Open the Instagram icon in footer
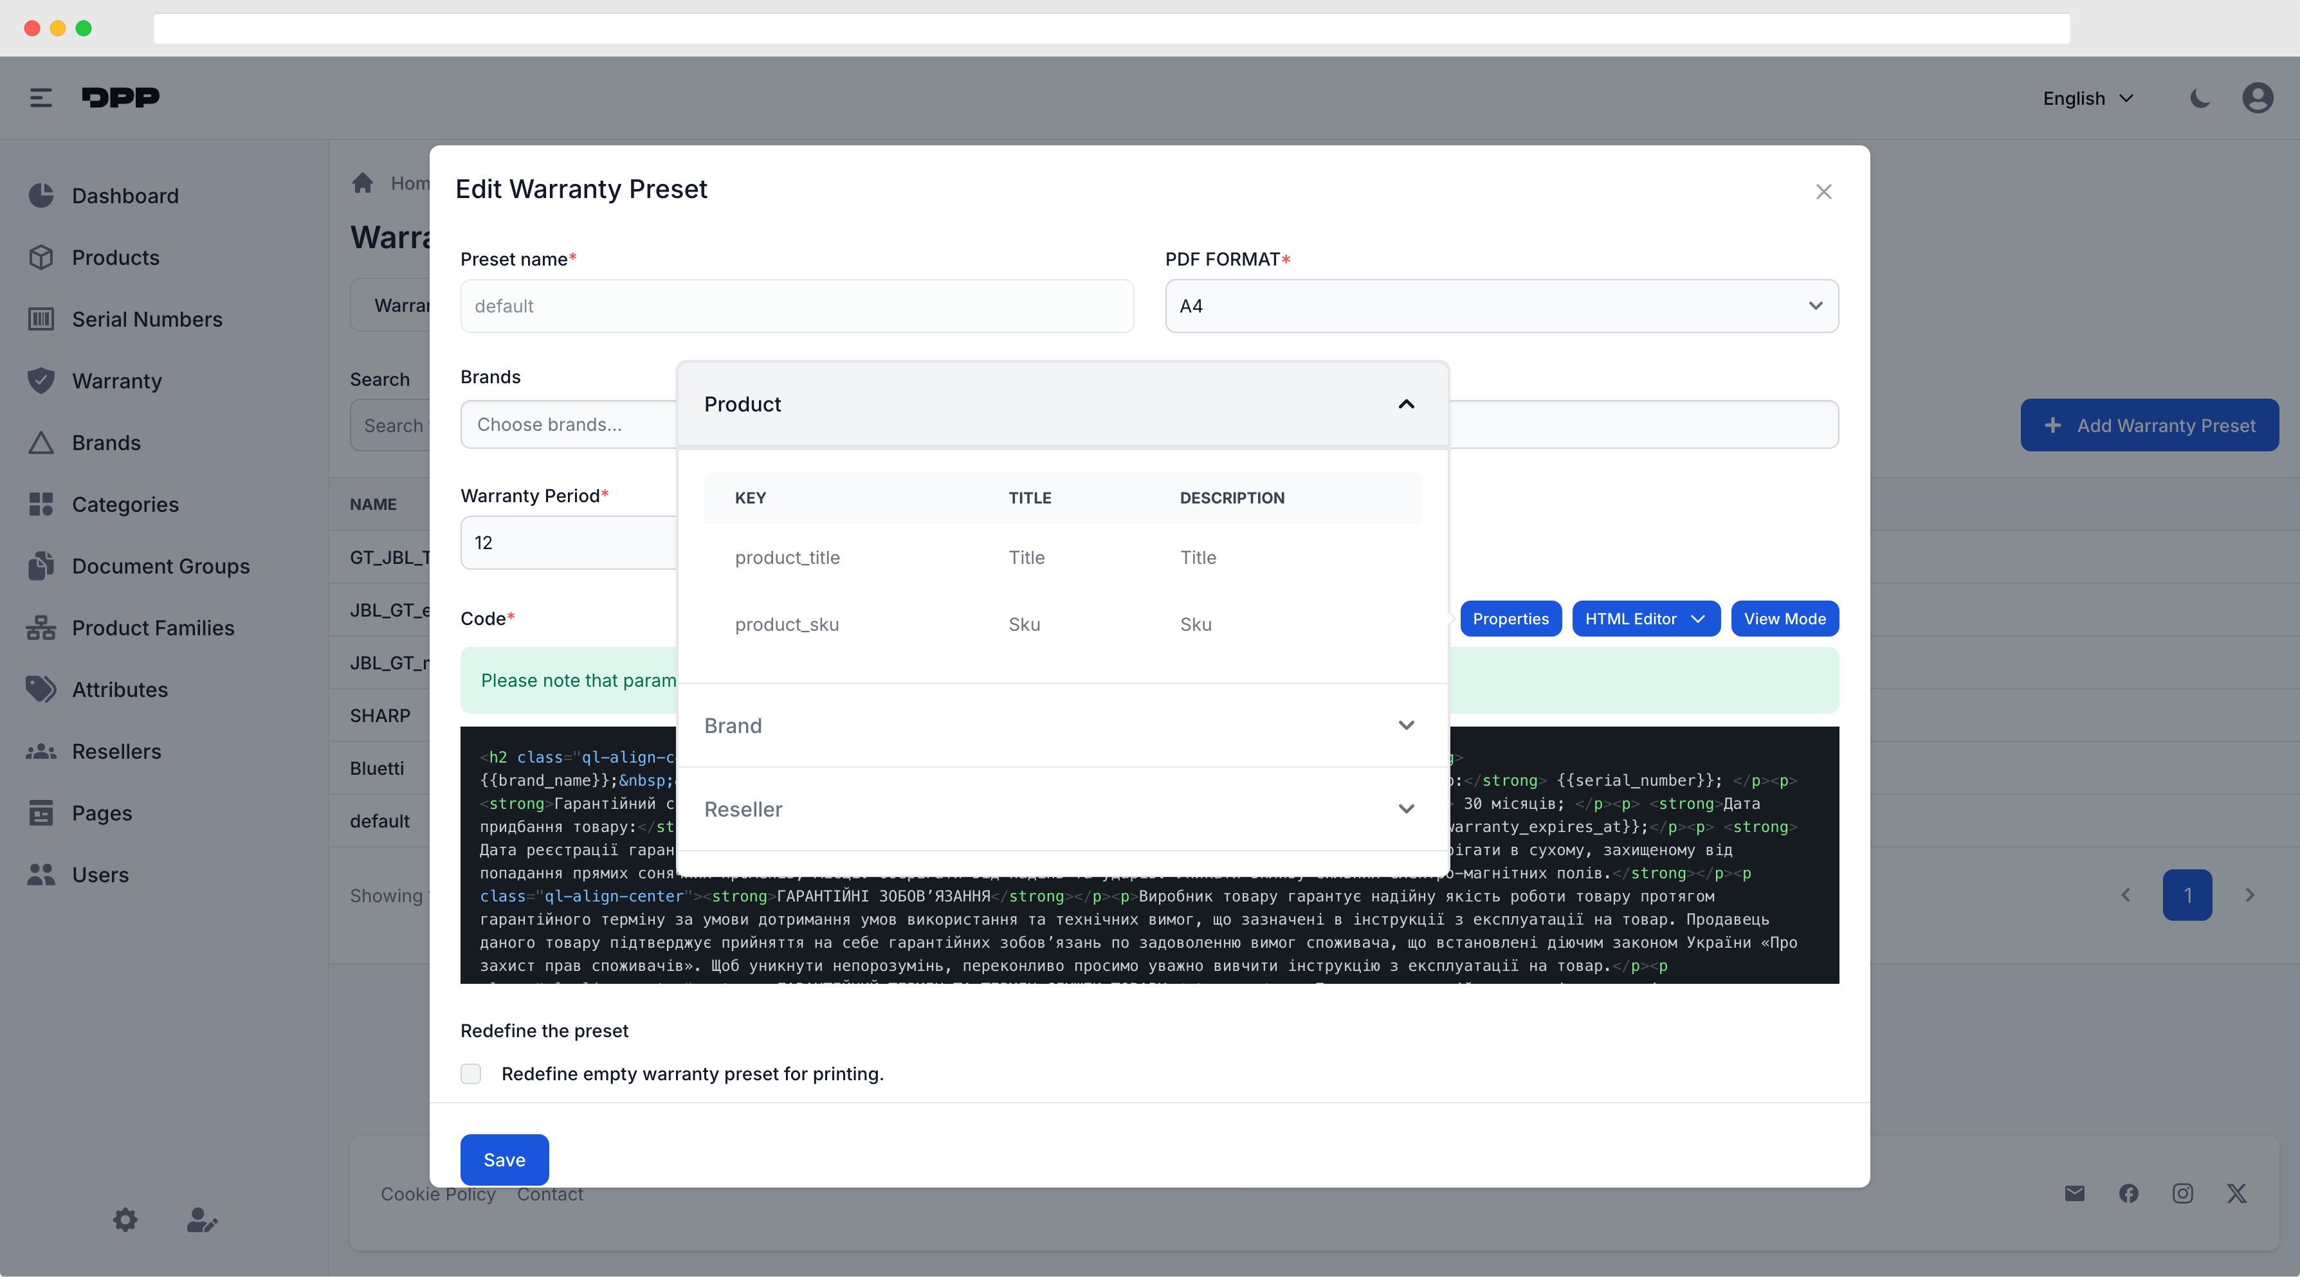 [x=2182, y=1193]
